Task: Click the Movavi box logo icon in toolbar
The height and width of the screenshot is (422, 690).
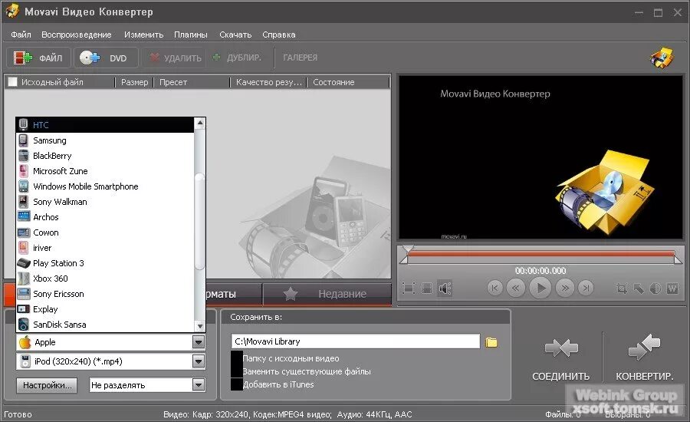Action: click(662, 58)
